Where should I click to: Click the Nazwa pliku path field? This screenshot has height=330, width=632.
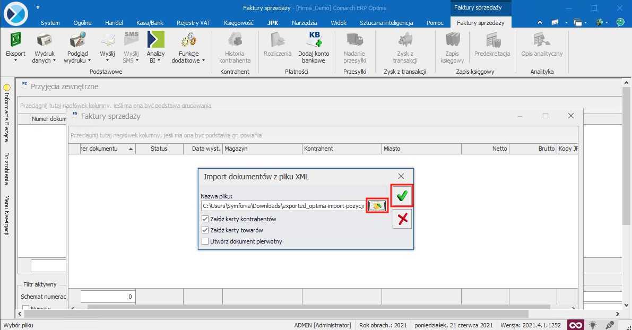click(x=283, y=206)
